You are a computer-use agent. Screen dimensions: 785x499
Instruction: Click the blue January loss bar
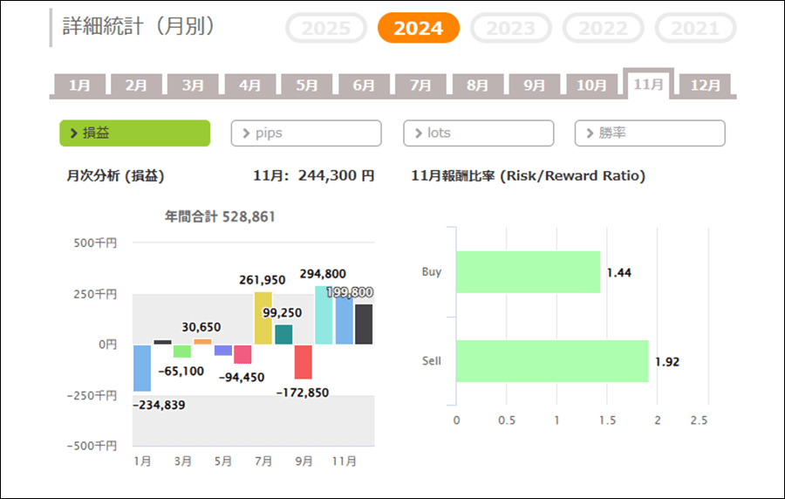pyautogui.click(x=142, y=367)
